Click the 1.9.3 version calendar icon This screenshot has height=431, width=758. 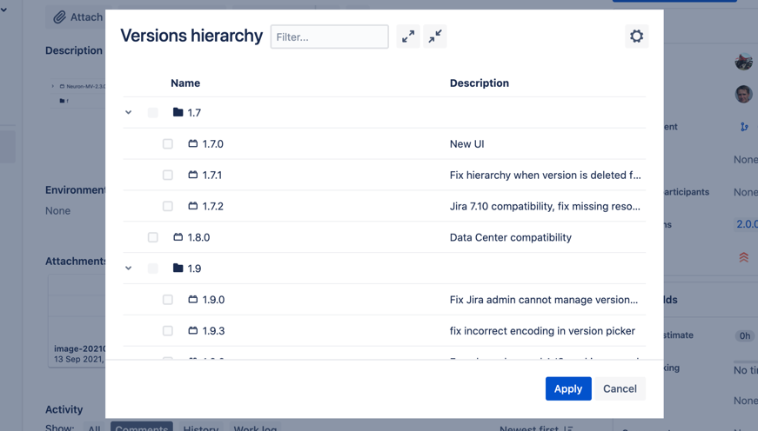[x=192, y=331]
